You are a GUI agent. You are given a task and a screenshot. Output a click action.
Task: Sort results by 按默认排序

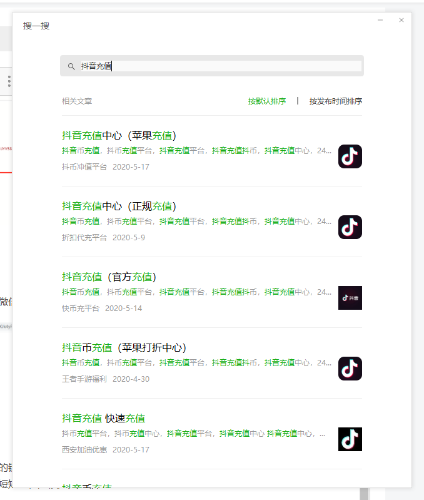[x=267, y=101]
